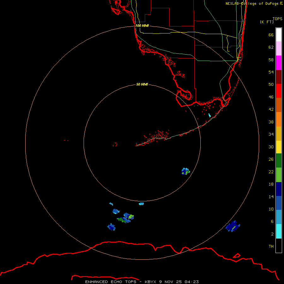Click the "2" legend value
The width and height of the screenshot is (284, 284).
(272, 234)
